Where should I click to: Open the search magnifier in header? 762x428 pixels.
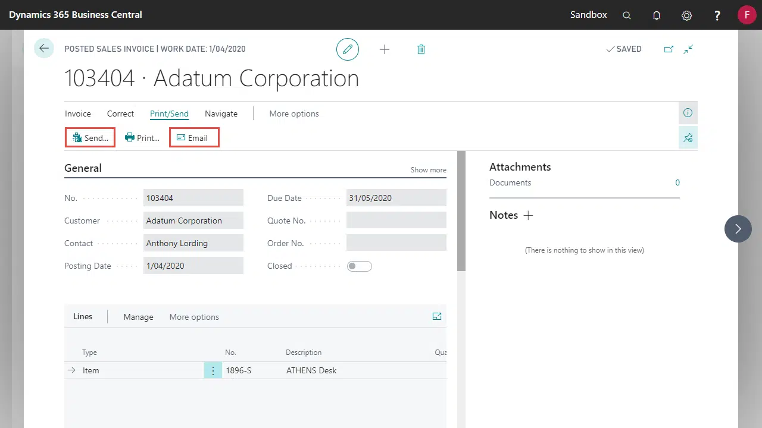click(627, 15)
